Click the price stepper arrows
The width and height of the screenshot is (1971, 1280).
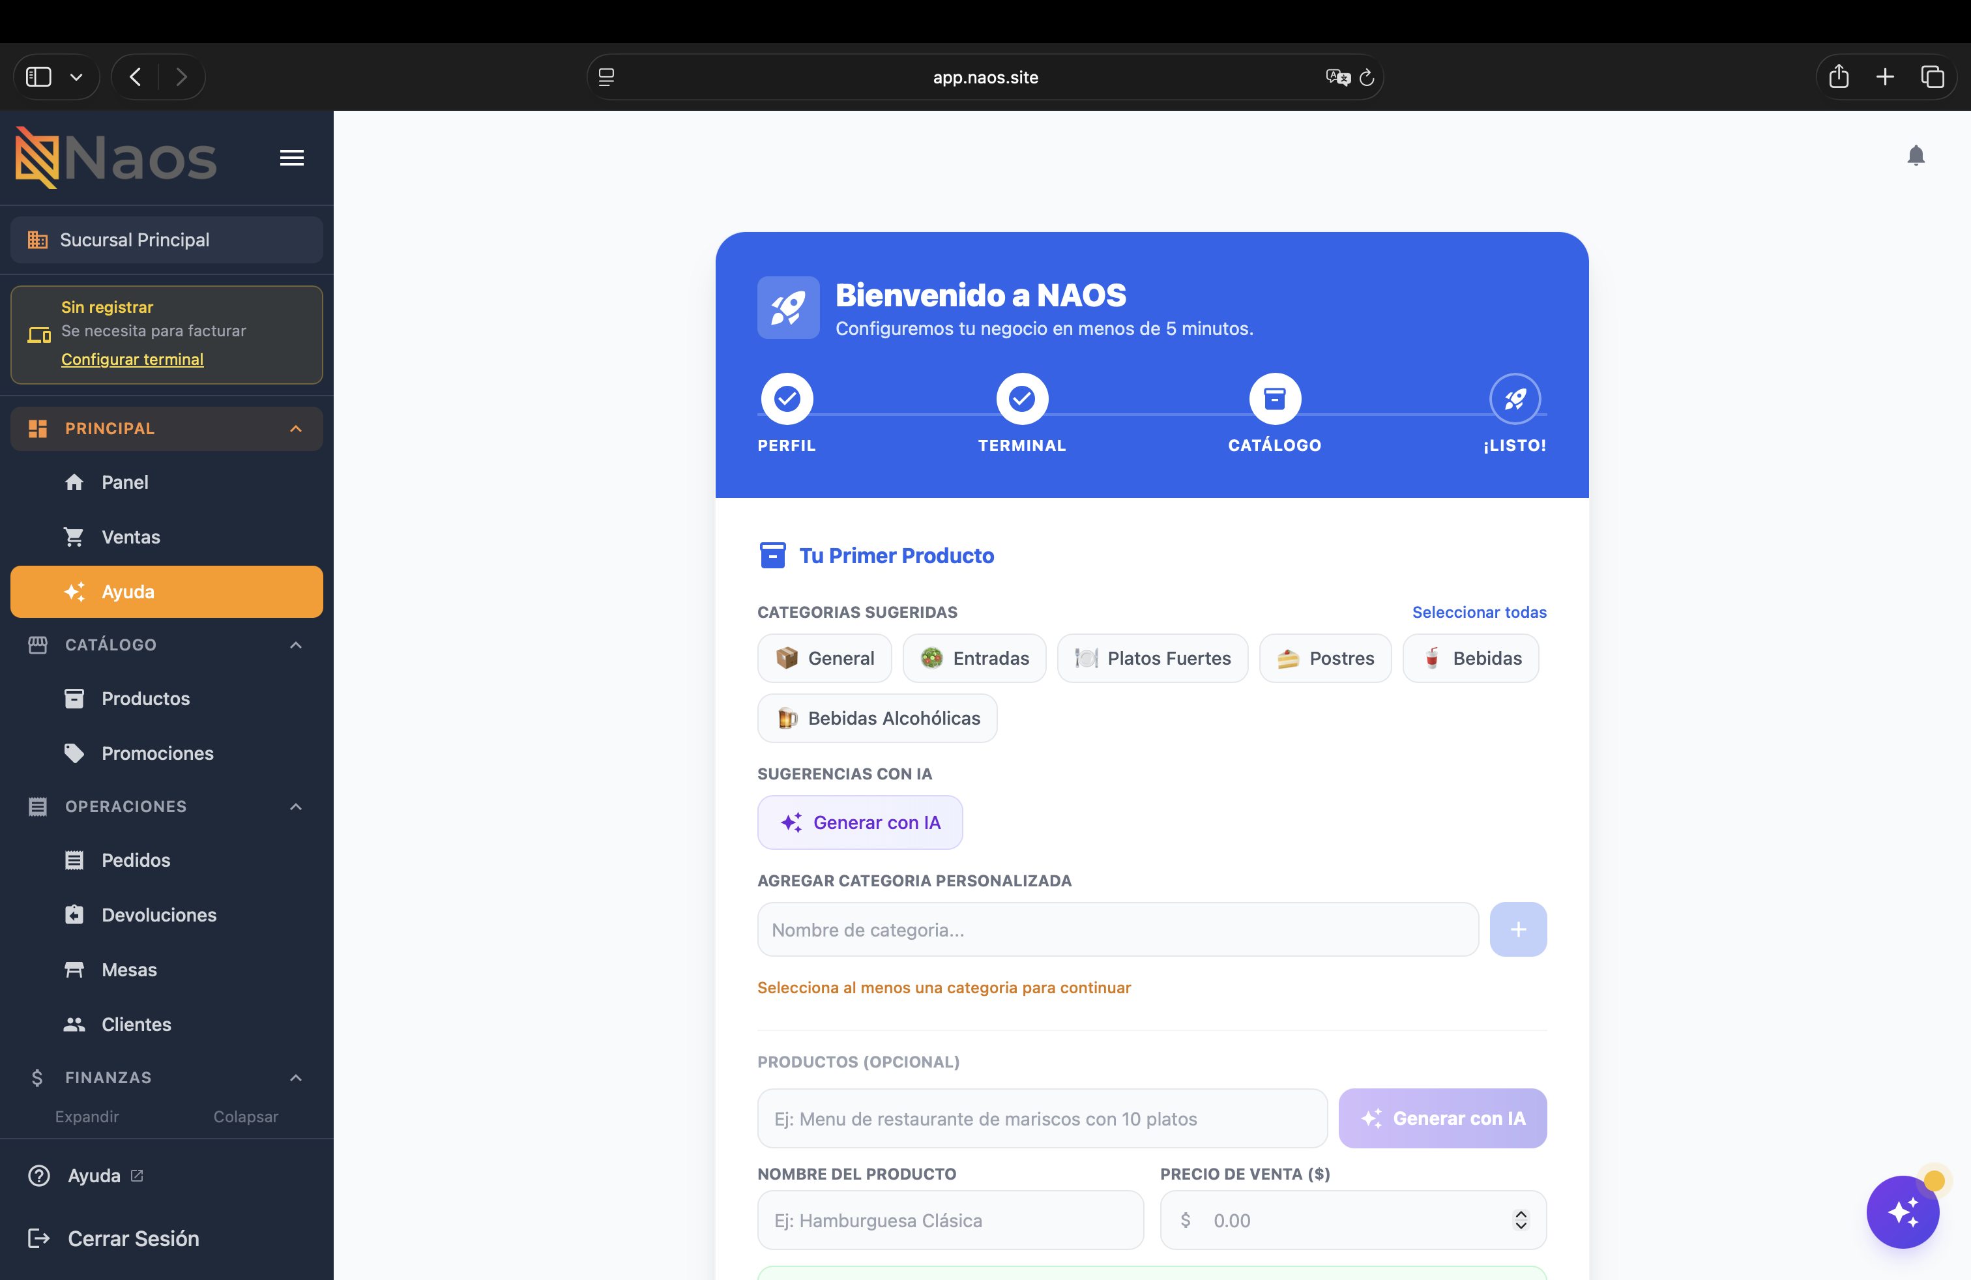pos(1521,1221)
